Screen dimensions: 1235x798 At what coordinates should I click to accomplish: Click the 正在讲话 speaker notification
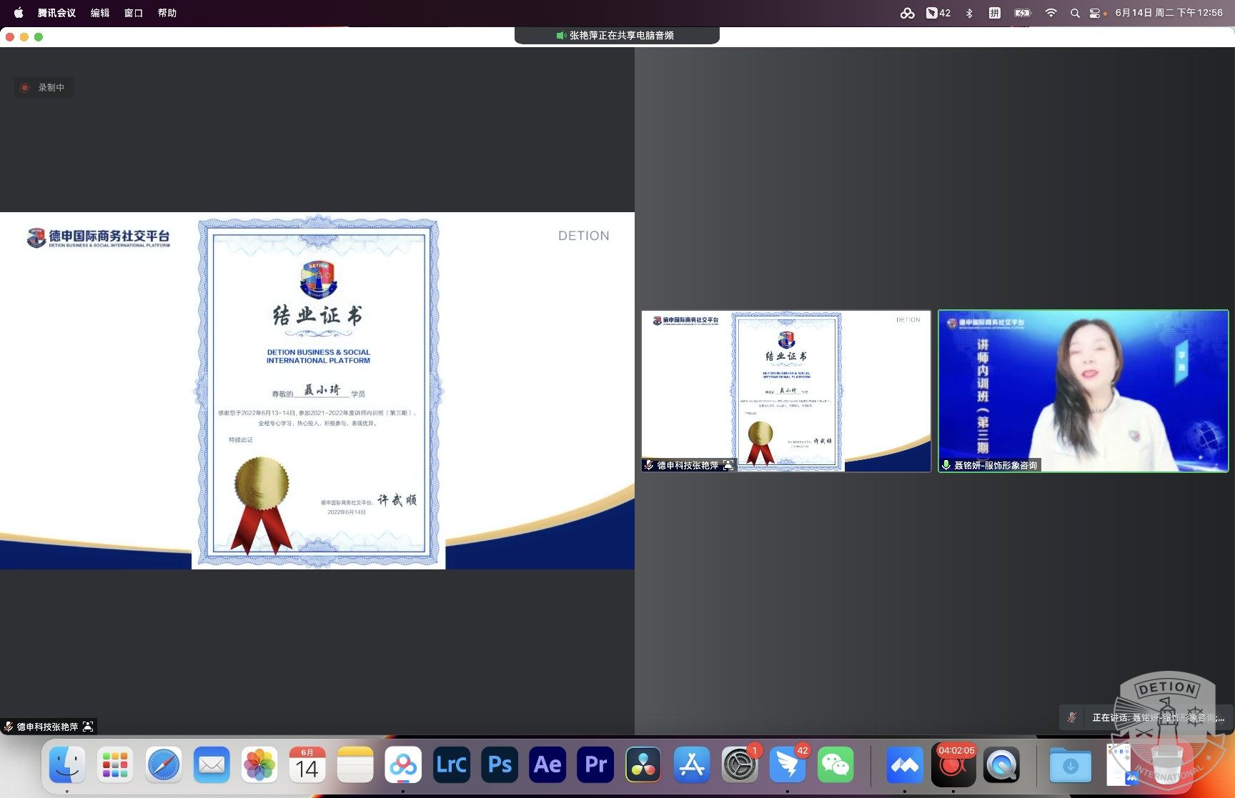[1146, 717]
